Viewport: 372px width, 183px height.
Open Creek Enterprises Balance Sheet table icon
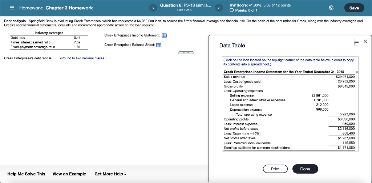coord(159,45)
